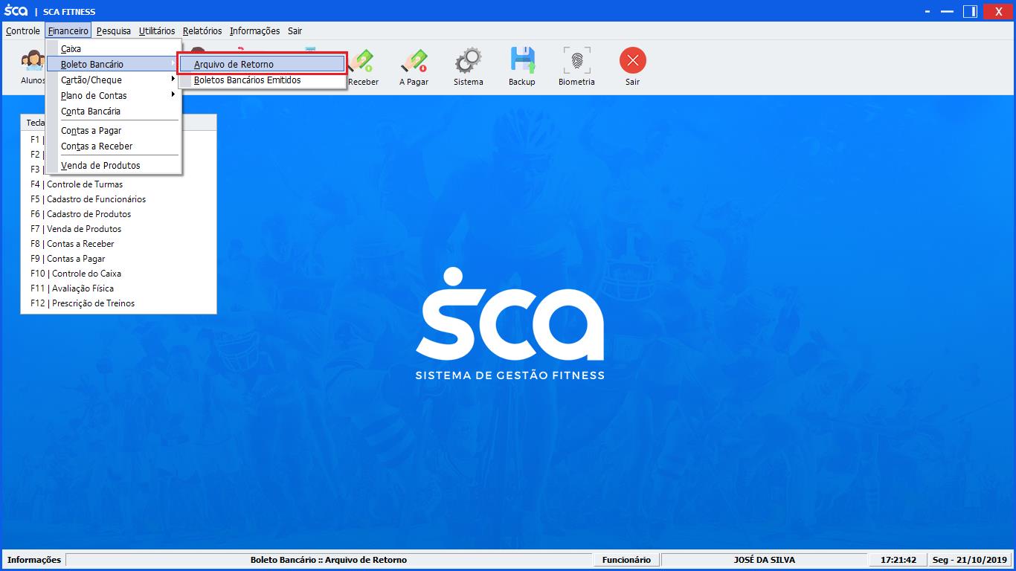Open Boletos Bancários Emitidos item
This screenshot has height=571, width=1016.
pyautogui.click(x=263, y=80)
